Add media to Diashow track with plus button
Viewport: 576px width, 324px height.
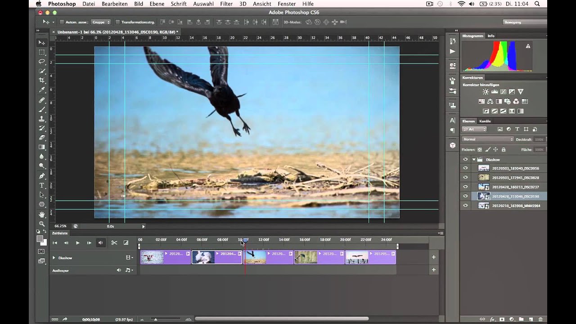[433, 257]
